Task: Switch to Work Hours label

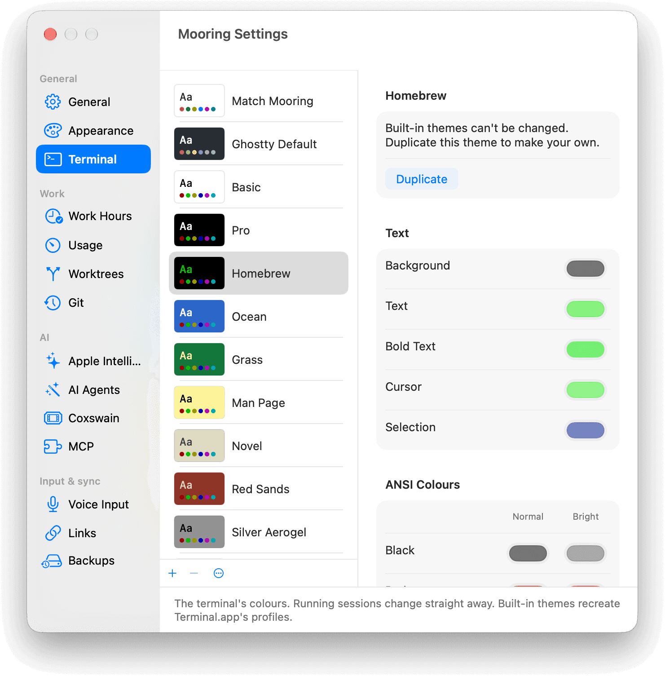Action: pos(100,216)
